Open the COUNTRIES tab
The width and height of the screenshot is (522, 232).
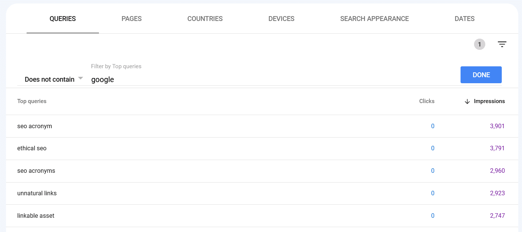(x=205, y=18)
